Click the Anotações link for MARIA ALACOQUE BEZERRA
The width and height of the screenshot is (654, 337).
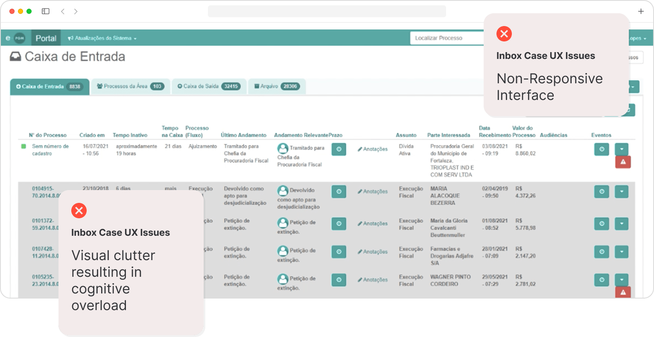(x=372, y=191)
